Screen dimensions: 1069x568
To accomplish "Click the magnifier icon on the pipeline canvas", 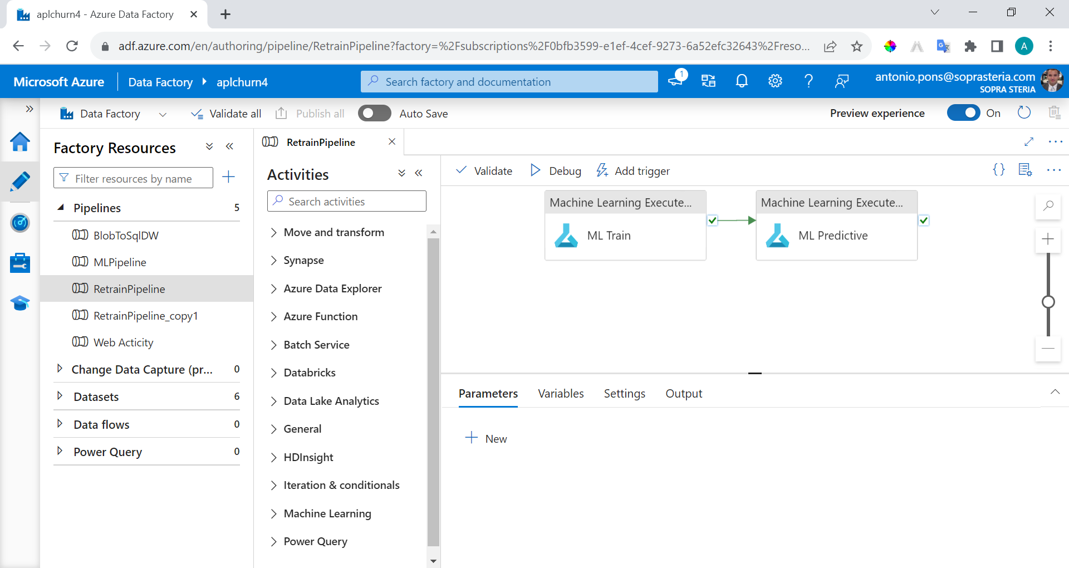I will click(1048, 207).
